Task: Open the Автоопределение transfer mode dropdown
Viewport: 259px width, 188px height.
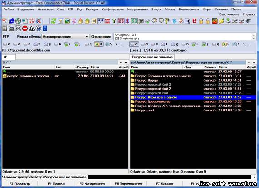Action: [x=65, y=37]
